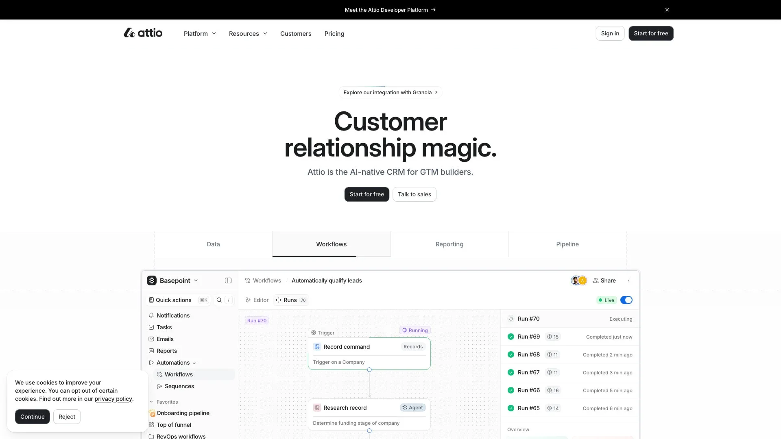Click the Attio logo
781x439 pixels.
pyautogui.click(x=143, y=33)
